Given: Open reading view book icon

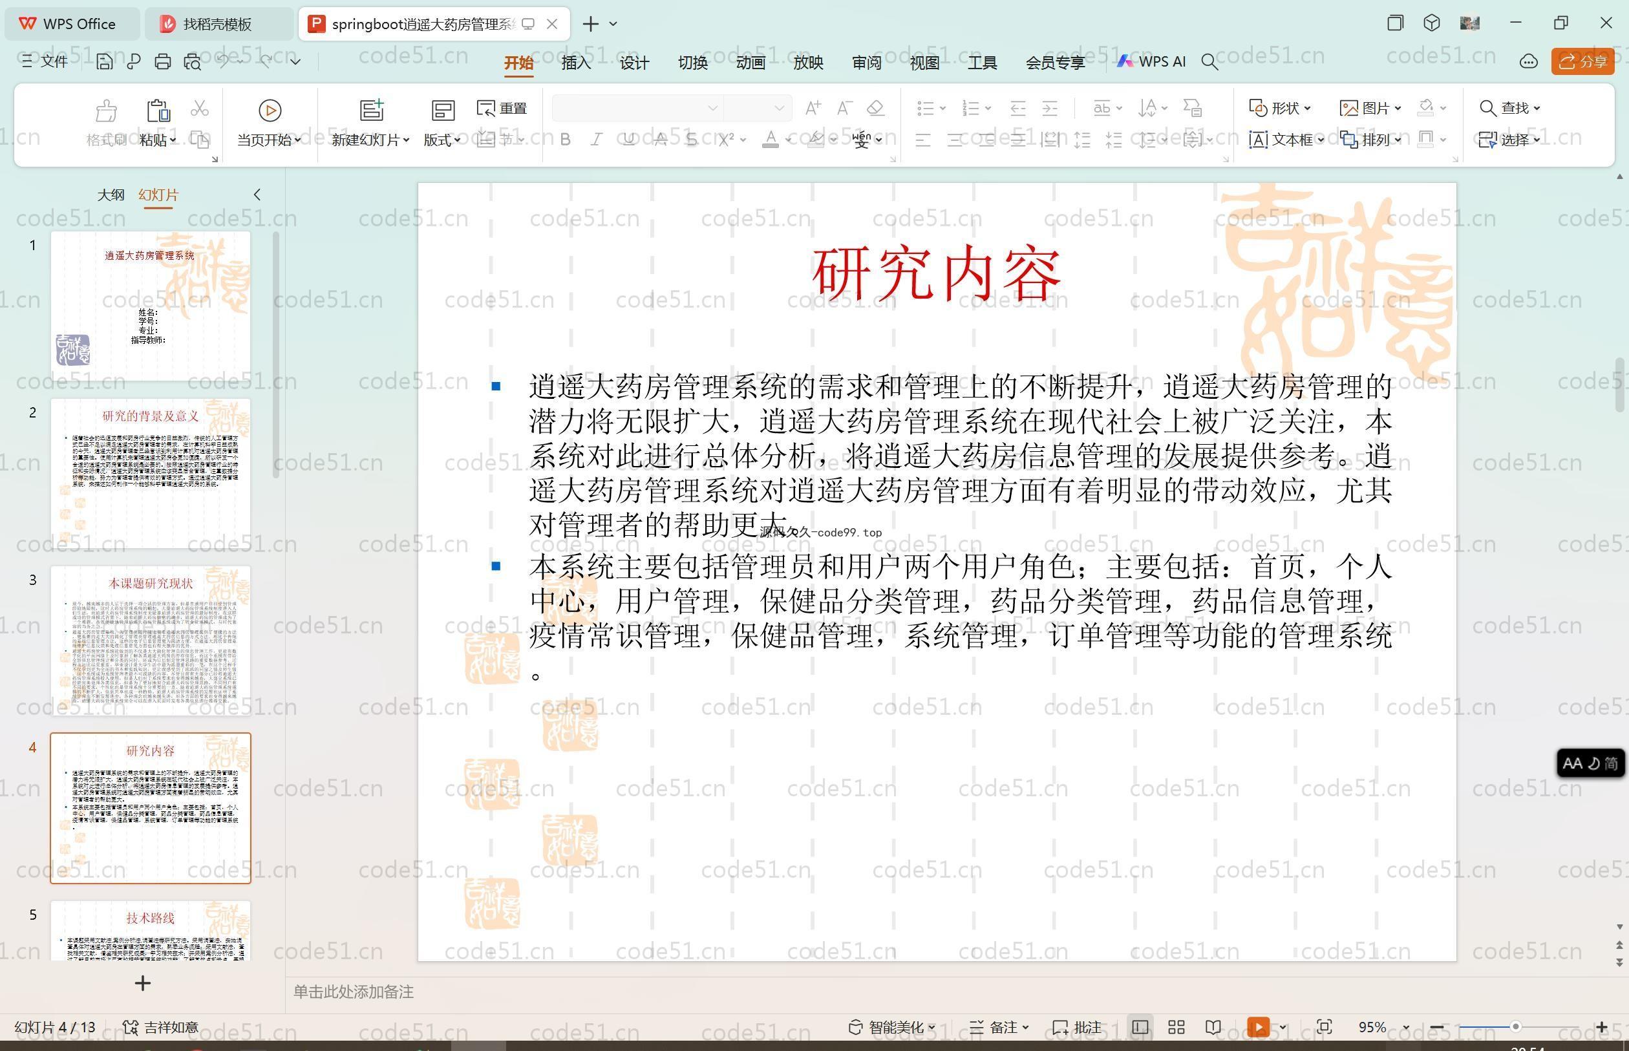Looking at the screenshot, I should 1213,1027.
